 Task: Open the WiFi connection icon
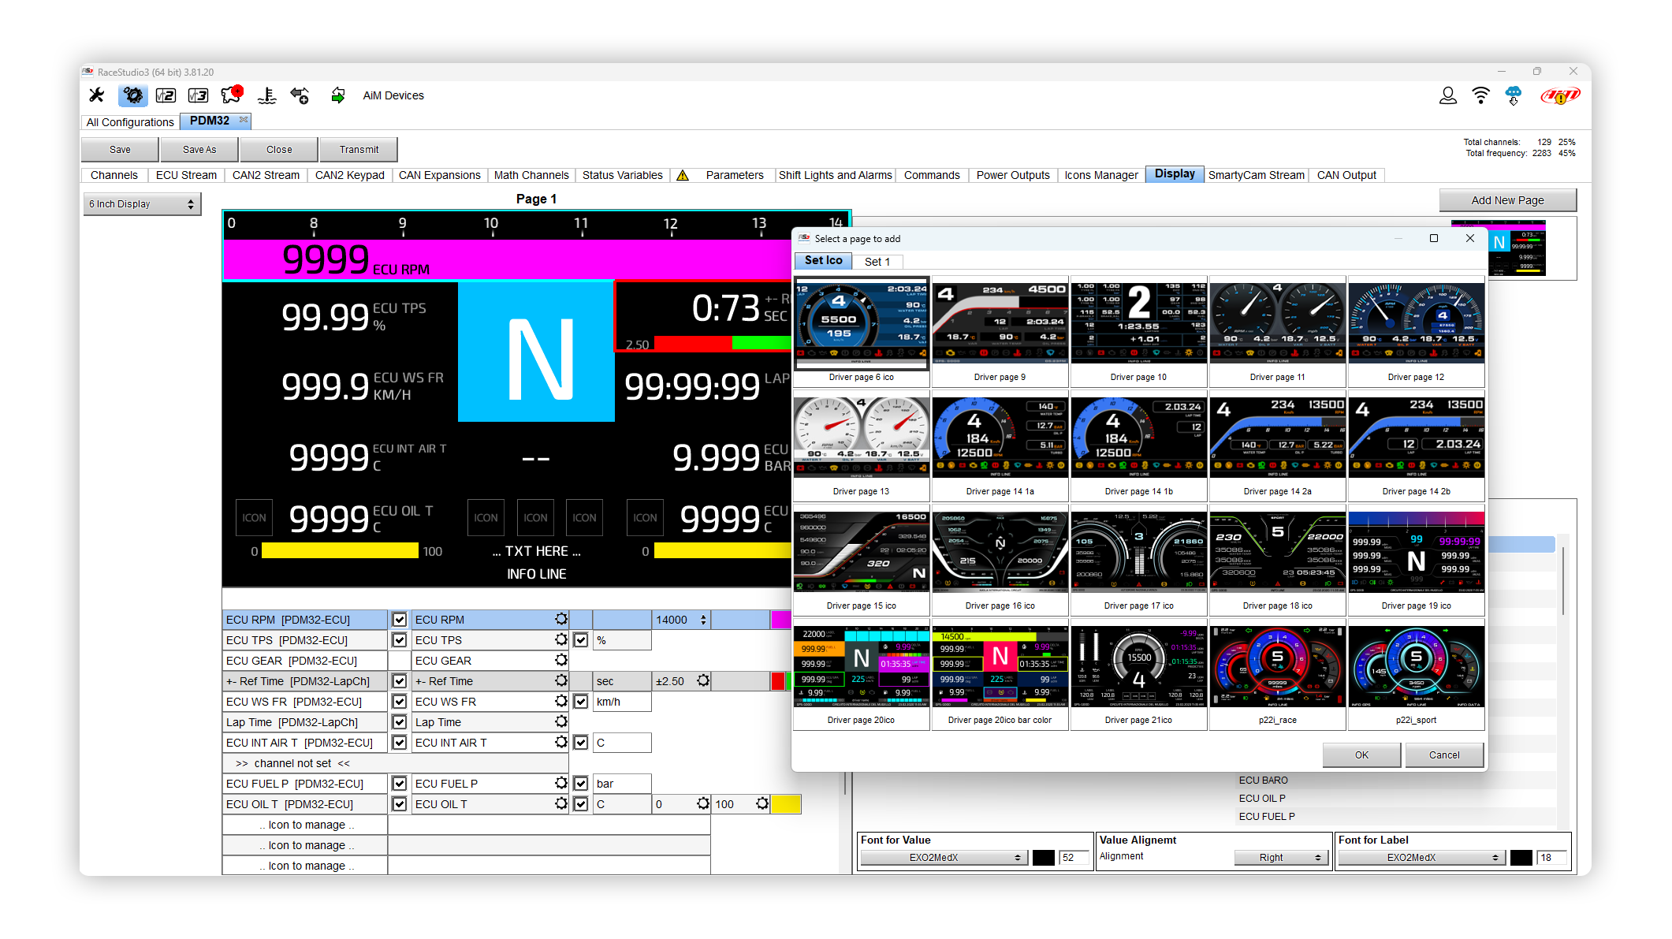[x=1481, y=95]
